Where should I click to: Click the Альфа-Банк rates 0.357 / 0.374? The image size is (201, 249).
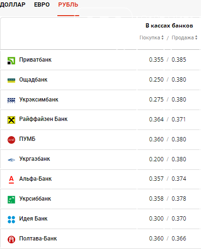click(167, 179)
